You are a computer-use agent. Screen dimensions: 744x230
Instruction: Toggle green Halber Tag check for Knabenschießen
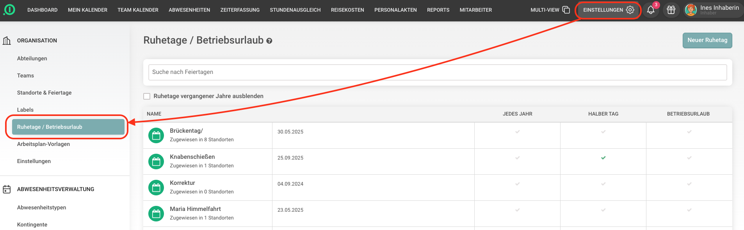603,158
